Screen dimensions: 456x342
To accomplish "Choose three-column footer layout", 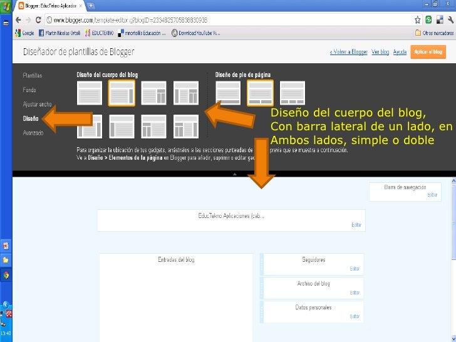I will point(293,93).
